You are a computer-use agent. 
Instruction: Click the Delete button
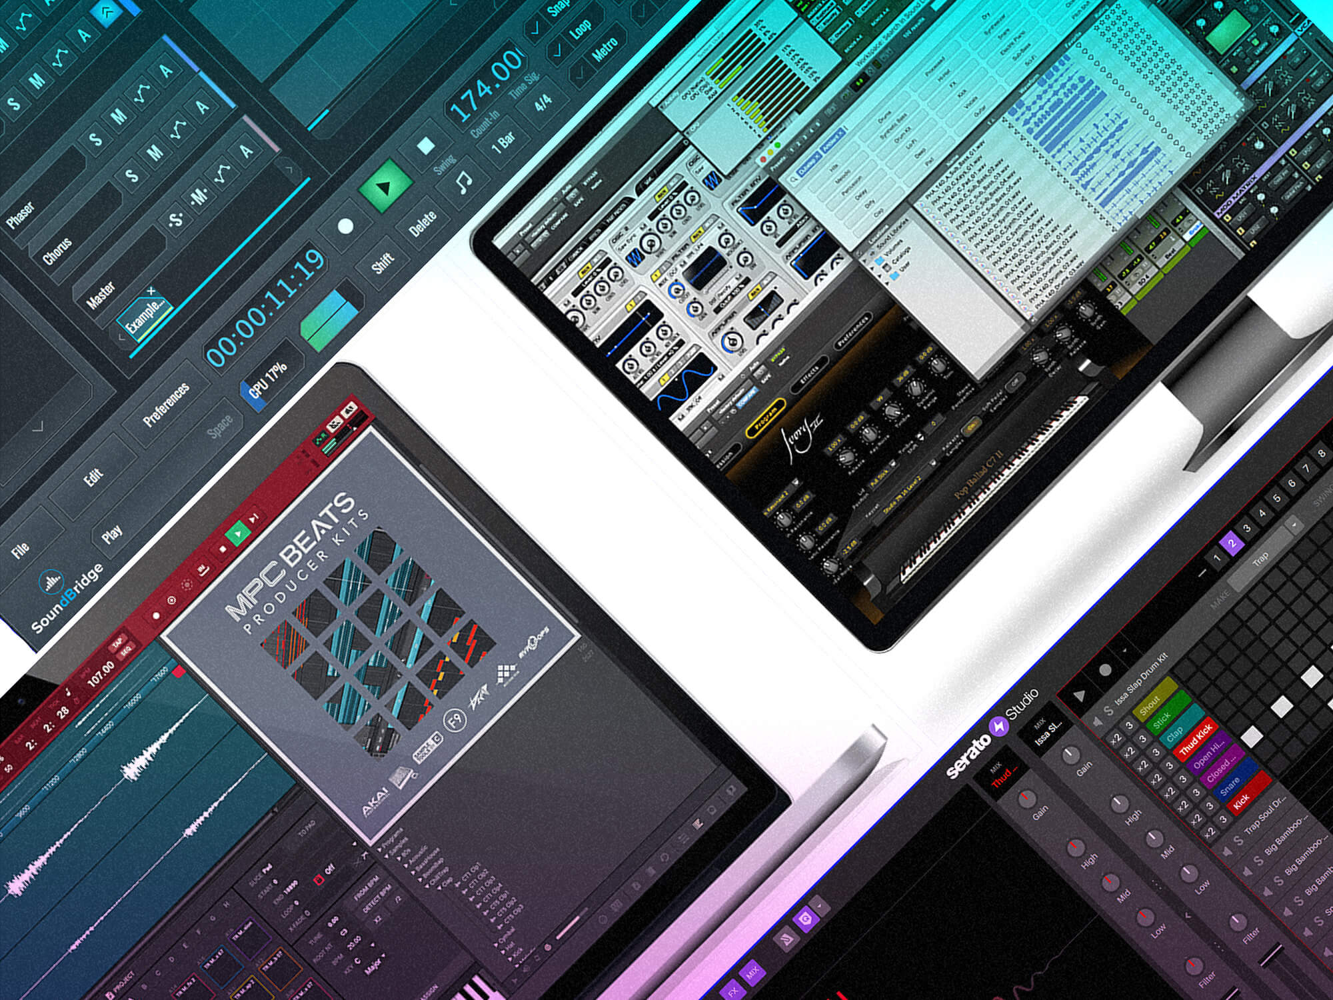[x=422, y=225]
